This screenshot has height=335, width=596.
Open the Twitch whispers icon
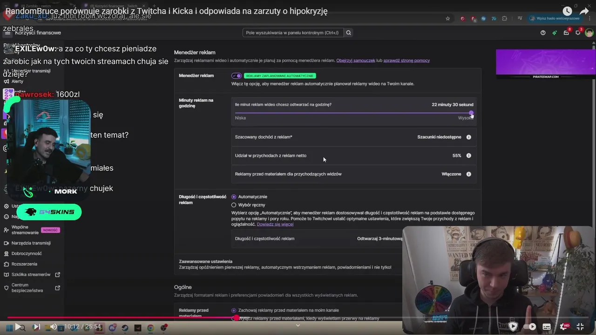[x=578, y=33]
